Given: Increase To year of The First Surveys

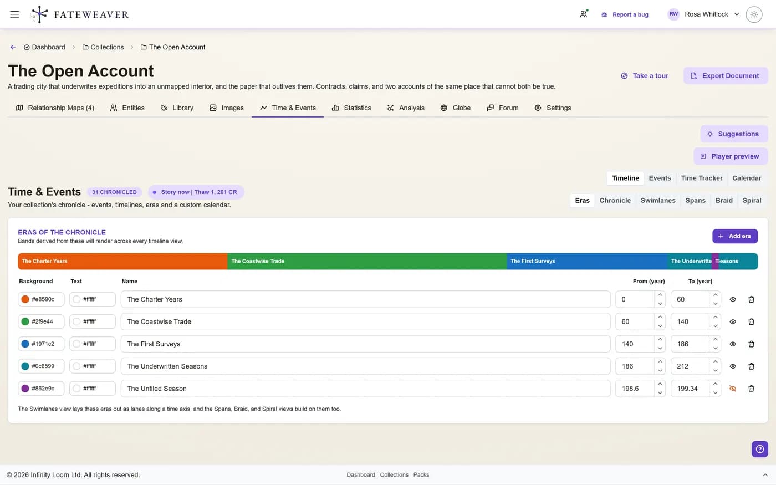Looking at the screenshot, I should [x=716, y=340].
